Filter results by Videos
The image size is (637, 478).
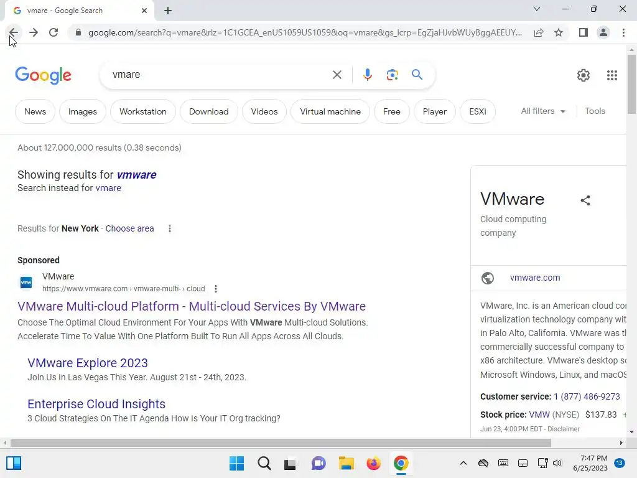[x=264, y=111]
